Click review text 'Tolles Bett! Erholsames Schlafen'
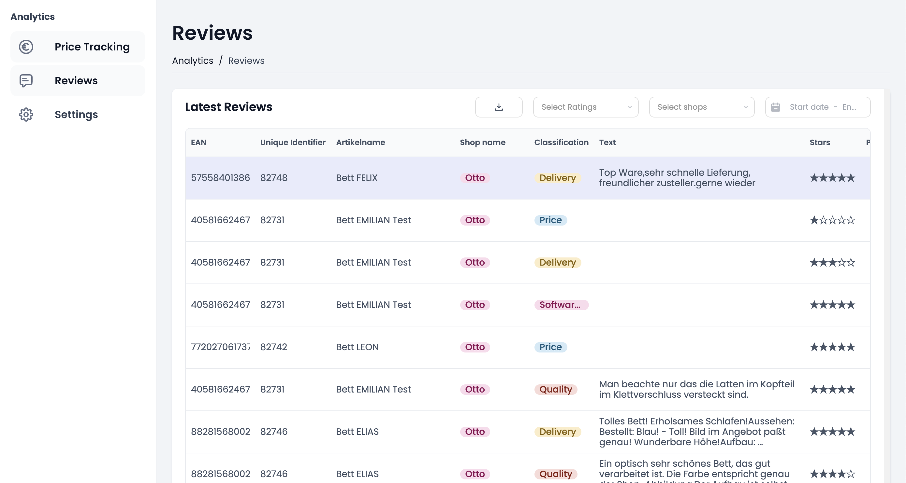 (697, 432)
